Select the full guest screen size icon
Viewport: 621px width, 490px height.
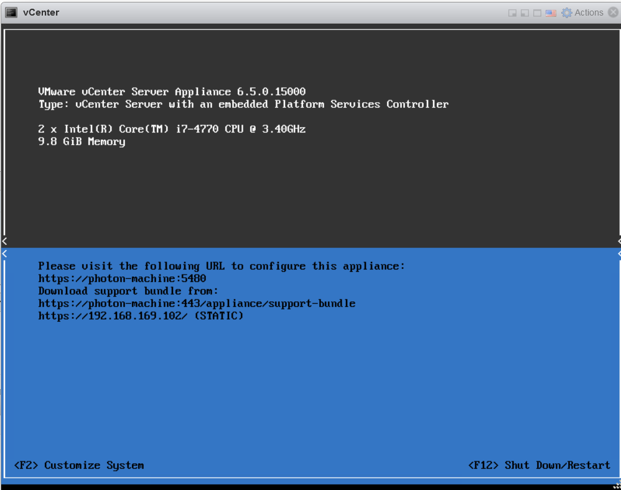point(536,12)
